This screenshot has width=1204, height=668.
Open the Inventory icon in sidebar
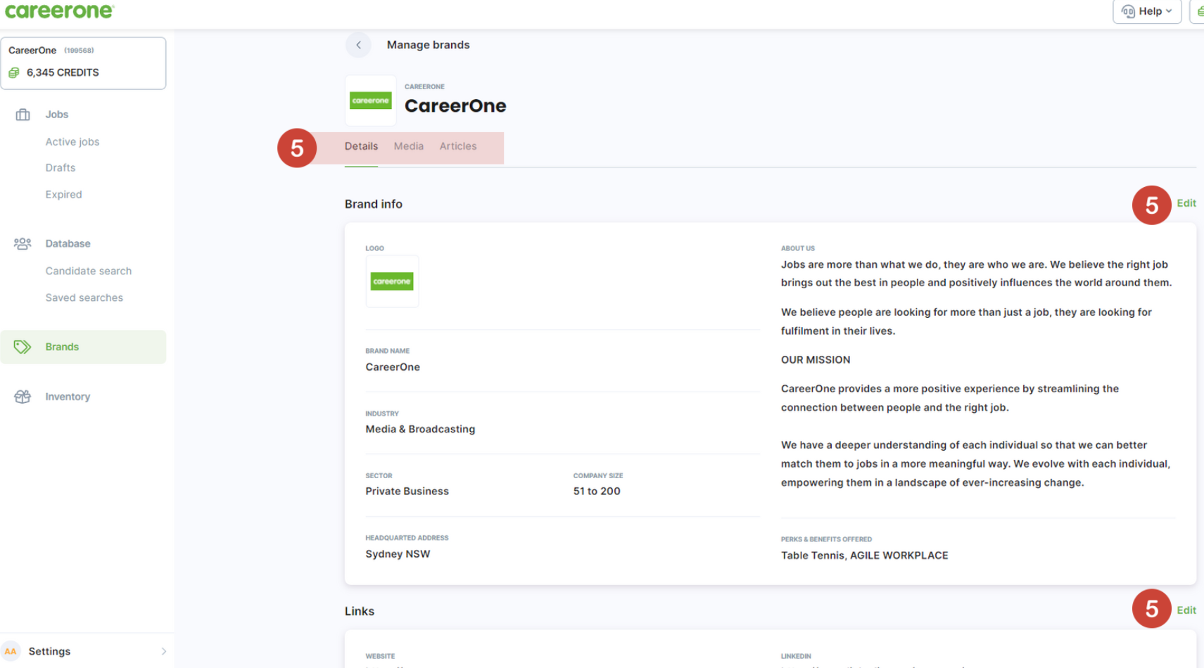[23, 397]
